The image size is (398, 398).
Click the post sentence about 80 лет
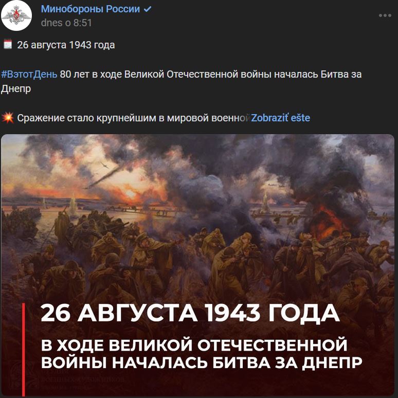(181, 81)
